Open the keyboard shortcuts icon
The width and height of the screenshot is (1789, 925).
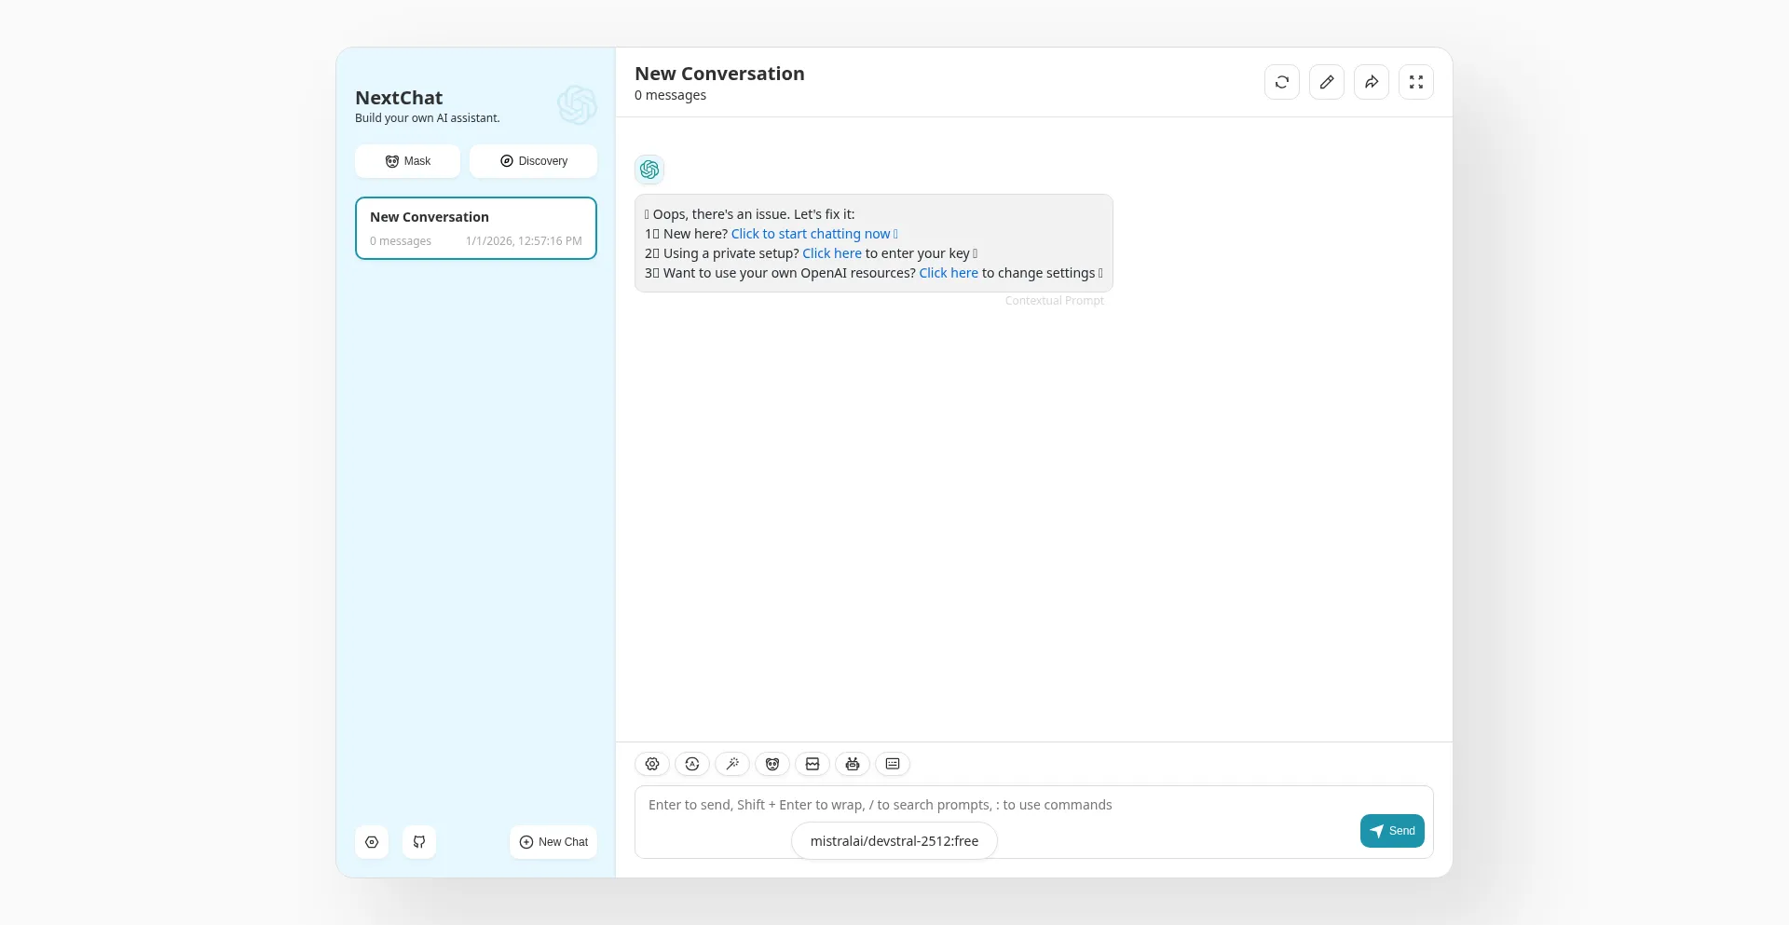click(893, 764)
